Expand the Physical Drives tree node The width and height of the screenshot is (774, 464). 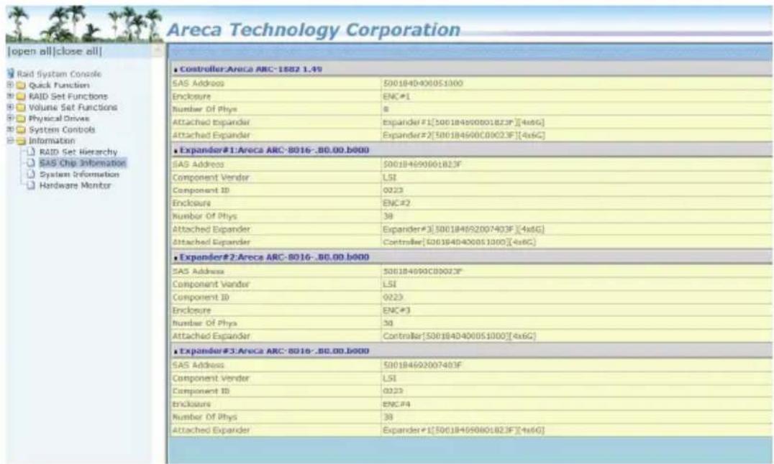click(x=10, y=119)
